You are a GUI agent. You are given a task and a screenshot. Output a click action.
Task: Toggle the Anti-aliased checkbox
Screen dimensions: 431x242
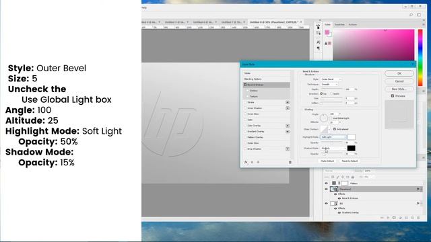tap(335, 128)
